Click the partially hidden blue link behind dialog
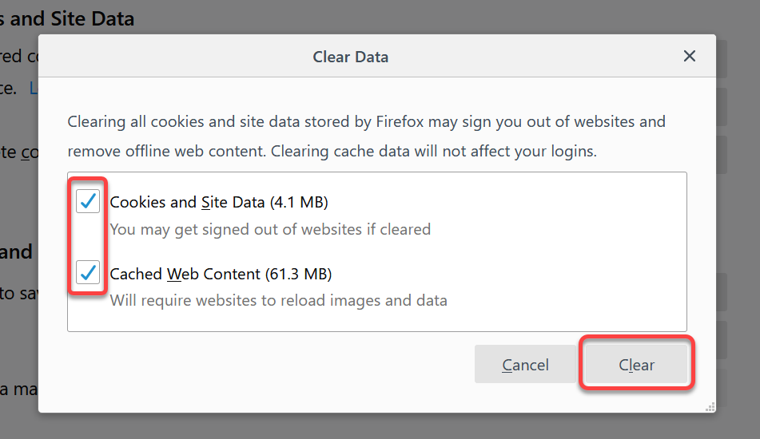The width and height of the screenshot is (760, 439). coord(34,88)
